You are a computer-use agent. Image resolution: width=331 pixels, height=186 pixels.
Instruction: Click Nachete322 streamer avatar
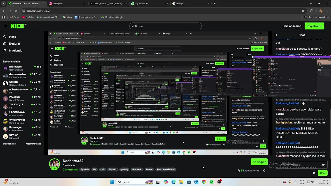55,164
